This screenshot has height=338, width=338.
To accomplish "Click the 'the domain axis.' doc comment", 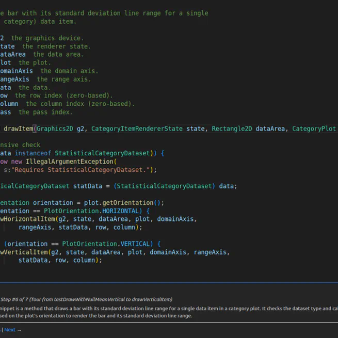I will pyautogui.click(x=70, y=71).
